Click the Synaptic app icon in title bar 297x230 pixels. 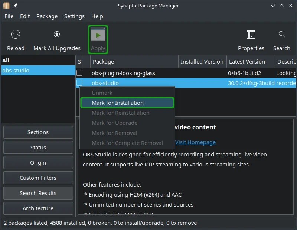pos(6,6)
